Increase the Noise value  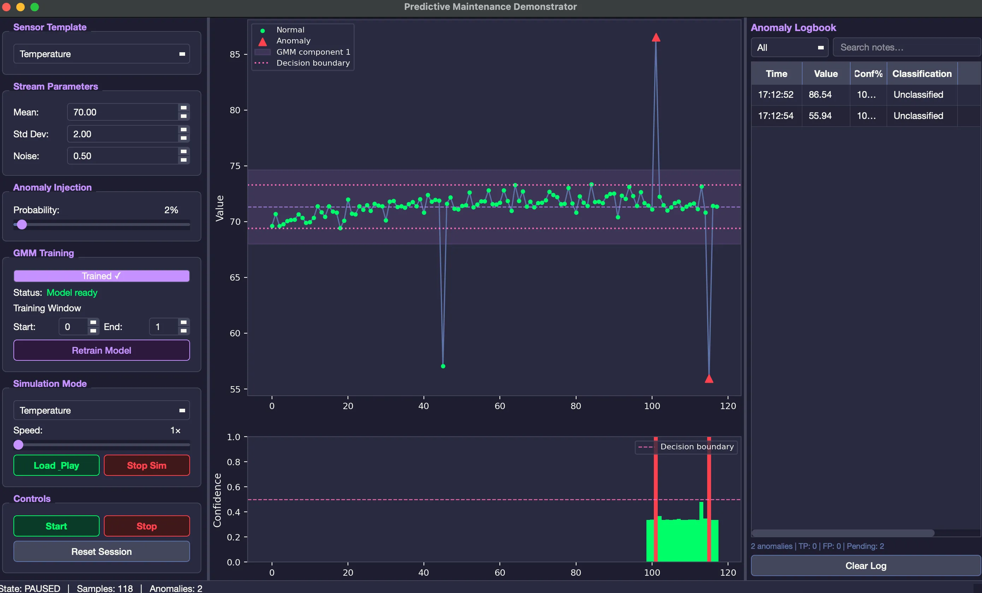(x=183, y=152)
